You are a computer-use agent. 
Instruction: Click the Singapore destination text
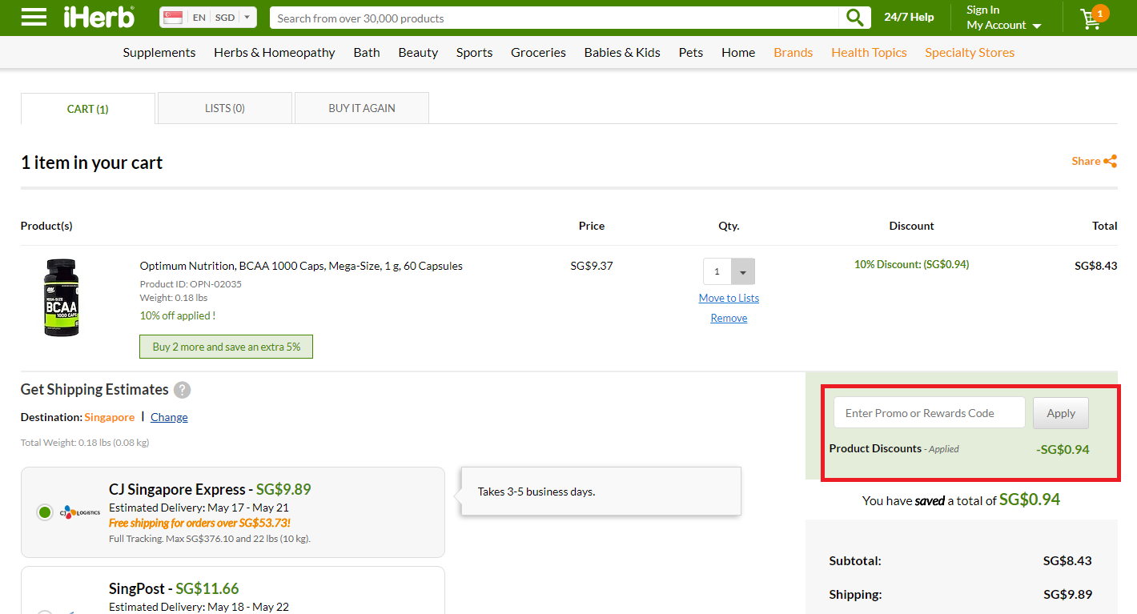pos(110,417)
